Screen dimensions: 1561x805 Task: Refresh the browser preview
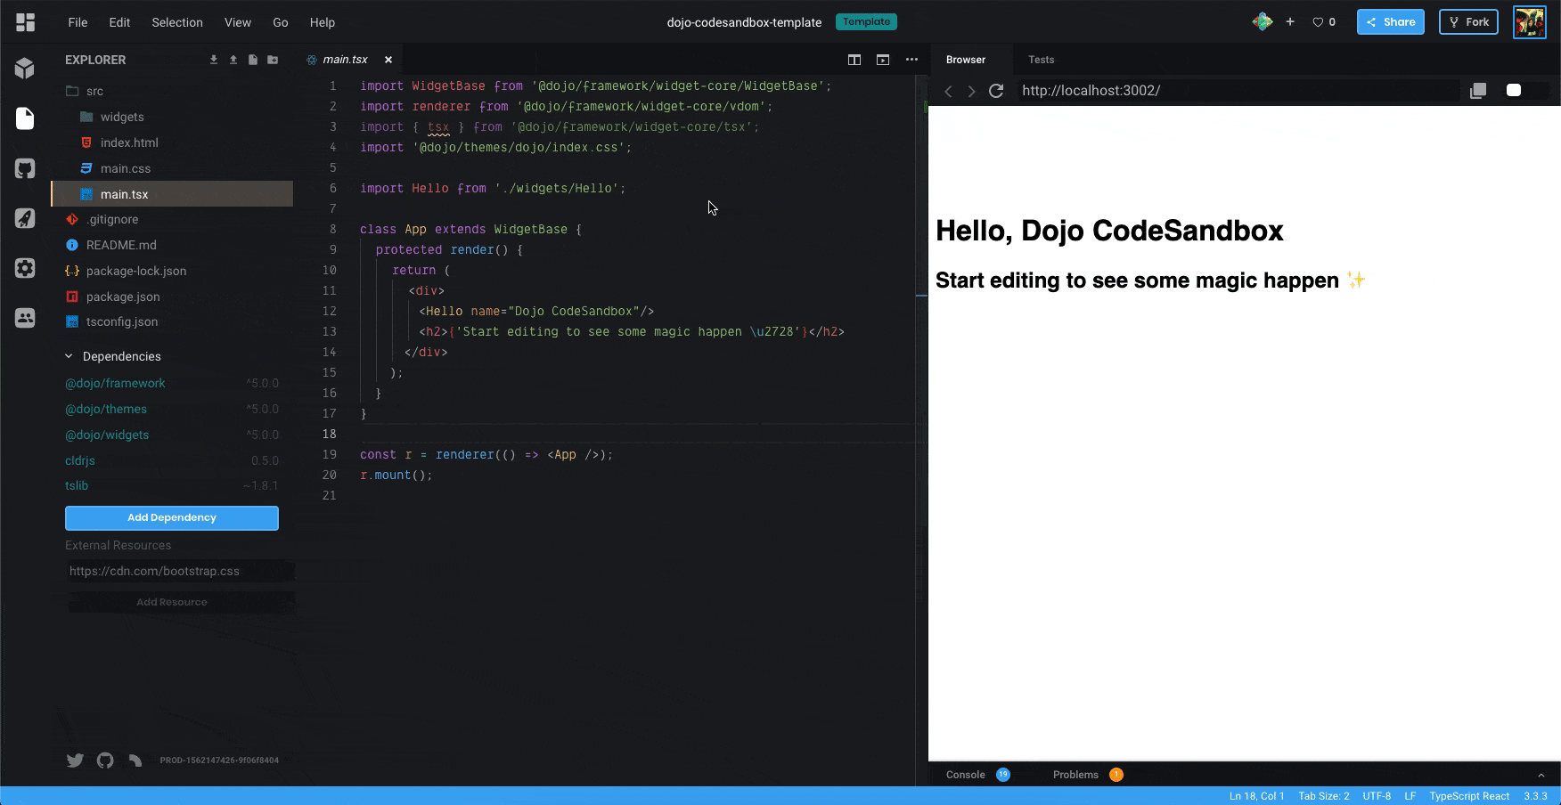click(x=996, y=91)
